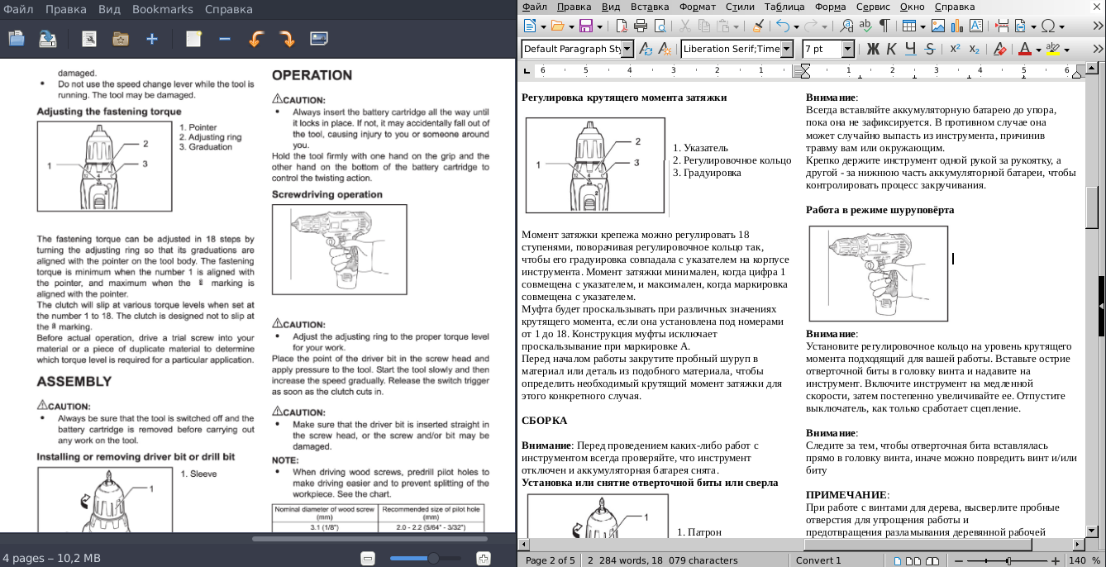This screenshot has width=1106, height=567.
Task: Click zoom in button in PDF viewer
Action: (484, 558)
